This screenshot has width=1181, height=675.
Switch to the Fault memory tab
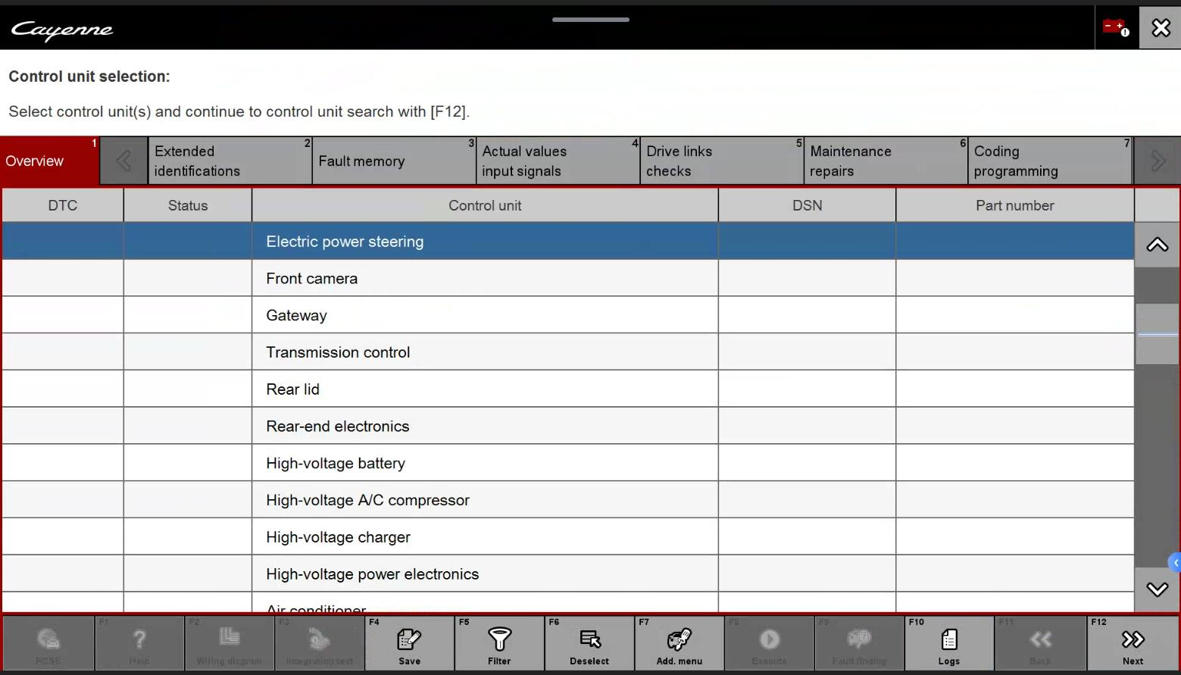point(393,161)
